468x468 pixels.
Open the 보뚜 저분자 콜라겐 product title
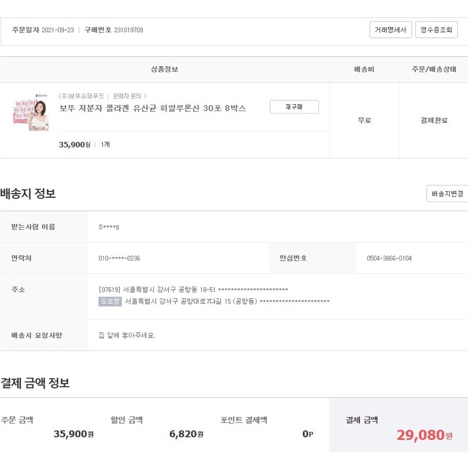pos(153,108)
